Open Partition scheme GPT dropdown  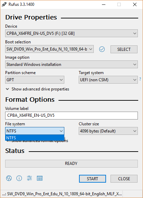click(x=35, y=80)
